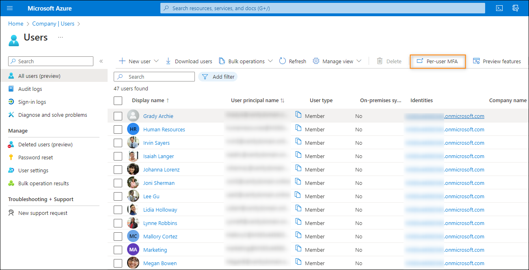Expand the Bulk operations dropdown arrow
This screenshot has height=270, width=529.
pyautogui.click(x=270, y=61)
